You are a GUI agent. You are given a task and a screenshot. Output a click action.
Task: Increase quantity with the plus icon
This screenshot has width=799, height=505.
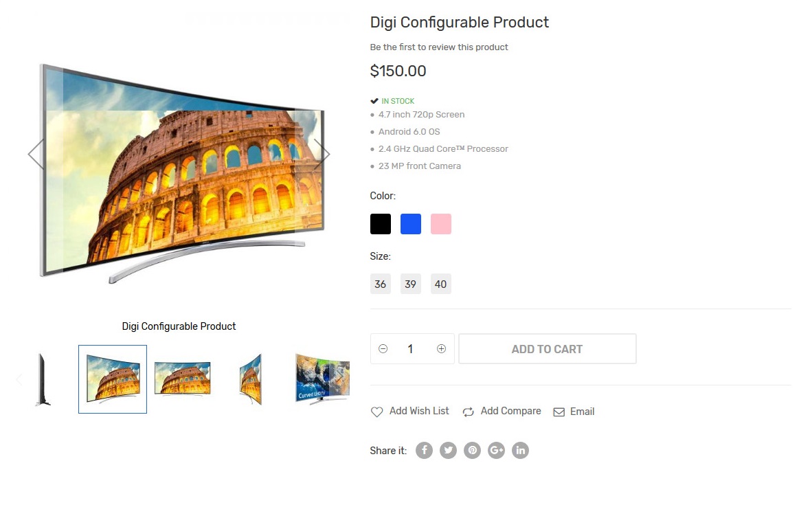[441, 349]
